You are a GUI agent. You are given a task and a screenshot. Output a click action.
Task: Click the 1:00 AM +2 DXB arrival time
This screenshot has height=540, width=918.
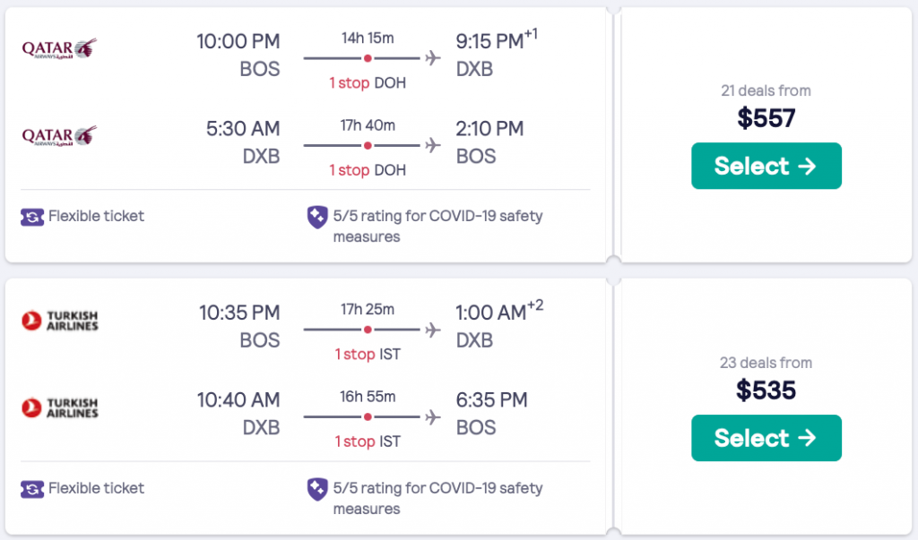pos(489,313)
